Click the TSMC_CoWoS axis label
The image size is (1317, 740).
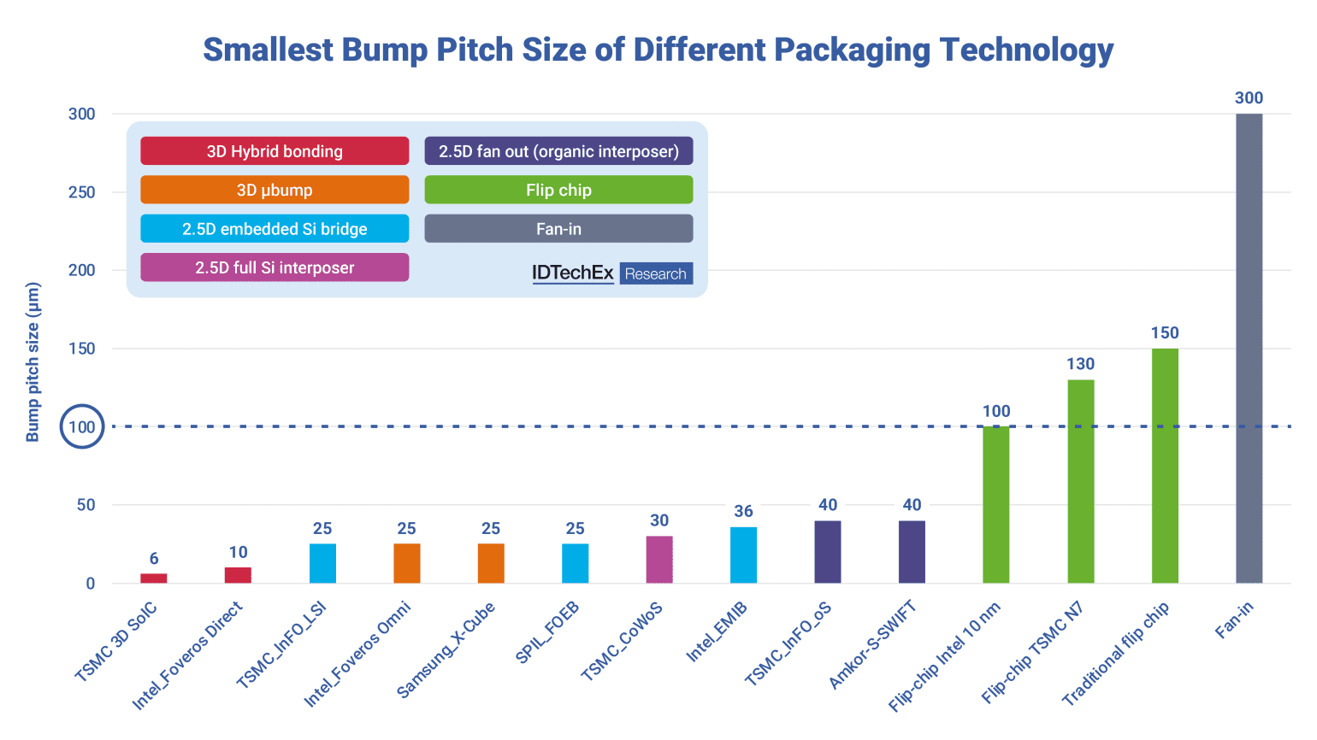622,641
